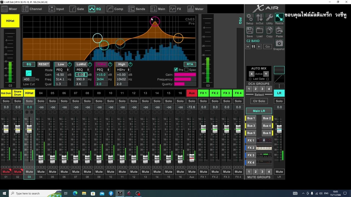Click the Low Cut 400 Hz field
The height and width of the screenshot is (197, 351).
coord(28,79)
